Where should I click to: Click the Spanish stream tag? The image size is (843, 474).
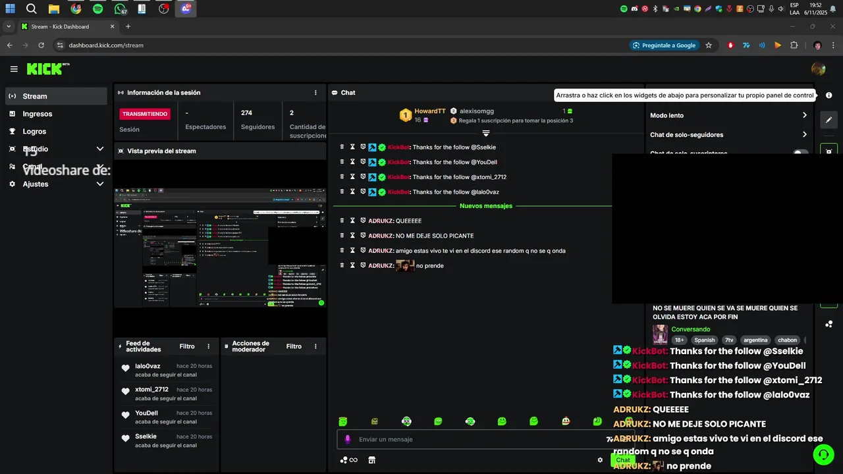(704, 340)
